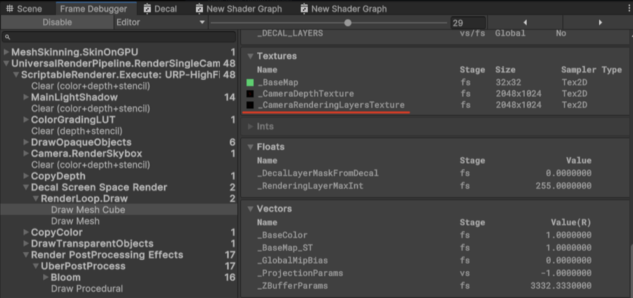Collapse Render PostProcessing Effects node
633x298 pixels.
click(x=26, y=255)
